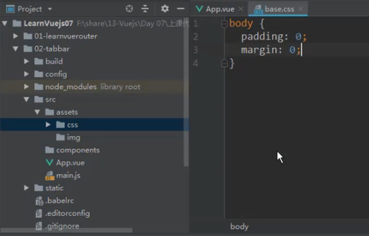Click the 'body' selector in code
Screen dimensions: 369x236
tap(241, 23)
